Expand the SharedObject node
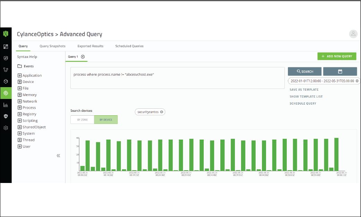Viewport: 361px width, 217px height. pos(19,127)
